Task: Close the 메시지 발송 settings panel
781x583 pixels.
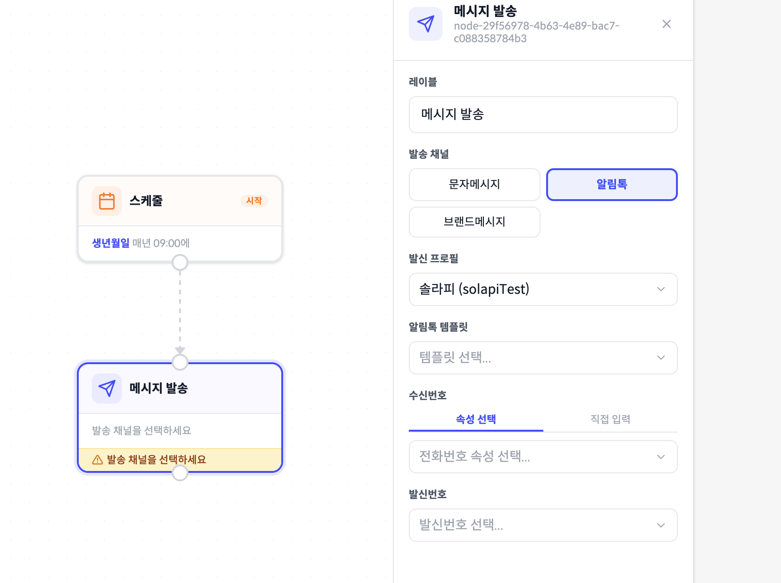Action: coord(666,24)
